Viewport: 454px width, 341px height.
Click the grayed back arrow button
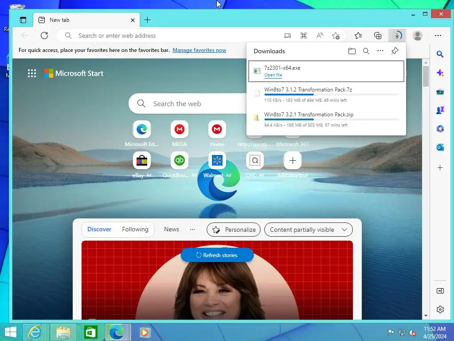click(25, 36)
